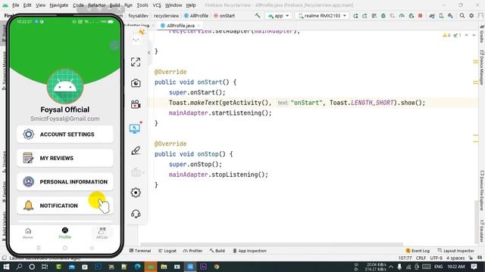Click the 107:77 cursor position status
This screenshot has width=485, height=272.
click(405, 258)
